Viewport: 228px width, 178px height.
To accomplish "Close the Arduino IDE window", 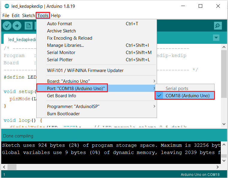I will [218, 6].
